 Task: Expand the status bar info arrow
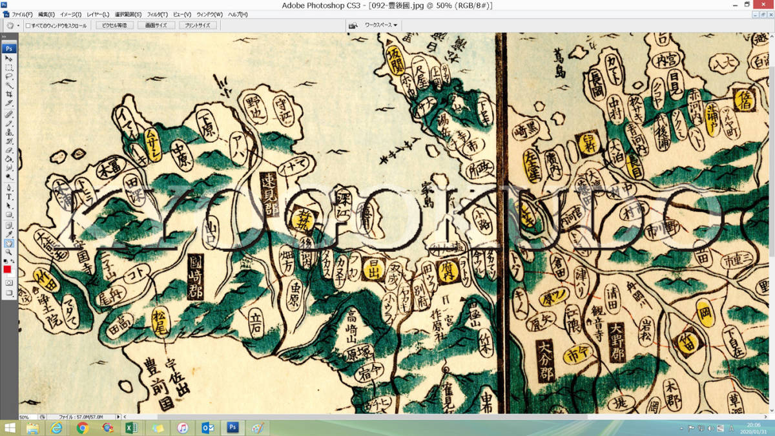coord(119,417)
